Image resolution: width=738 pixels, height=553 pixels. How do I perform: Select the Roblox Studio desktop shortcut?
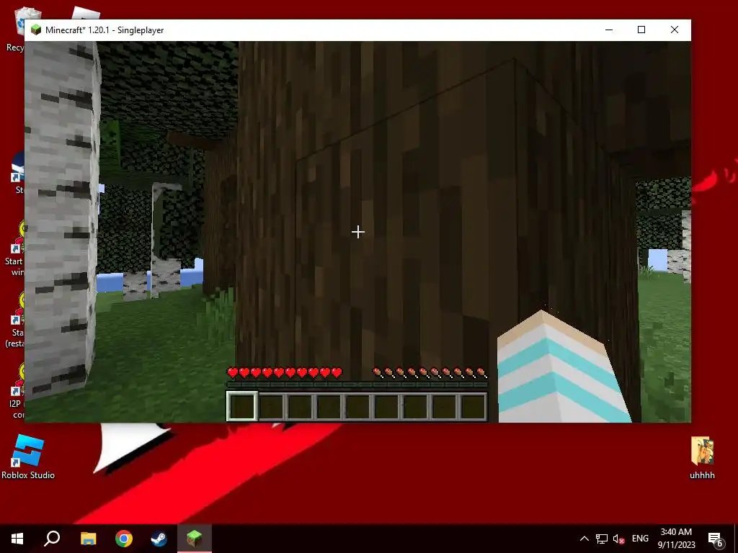[x=28, y=457]
